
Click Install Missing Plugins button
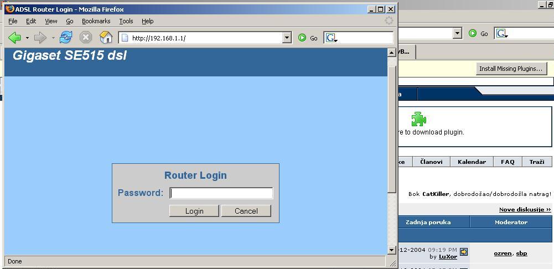point(511,69)
